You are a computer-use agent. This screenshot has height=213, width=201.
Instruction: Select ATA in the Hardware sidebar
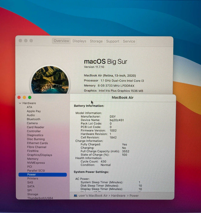tap(29, 107)
